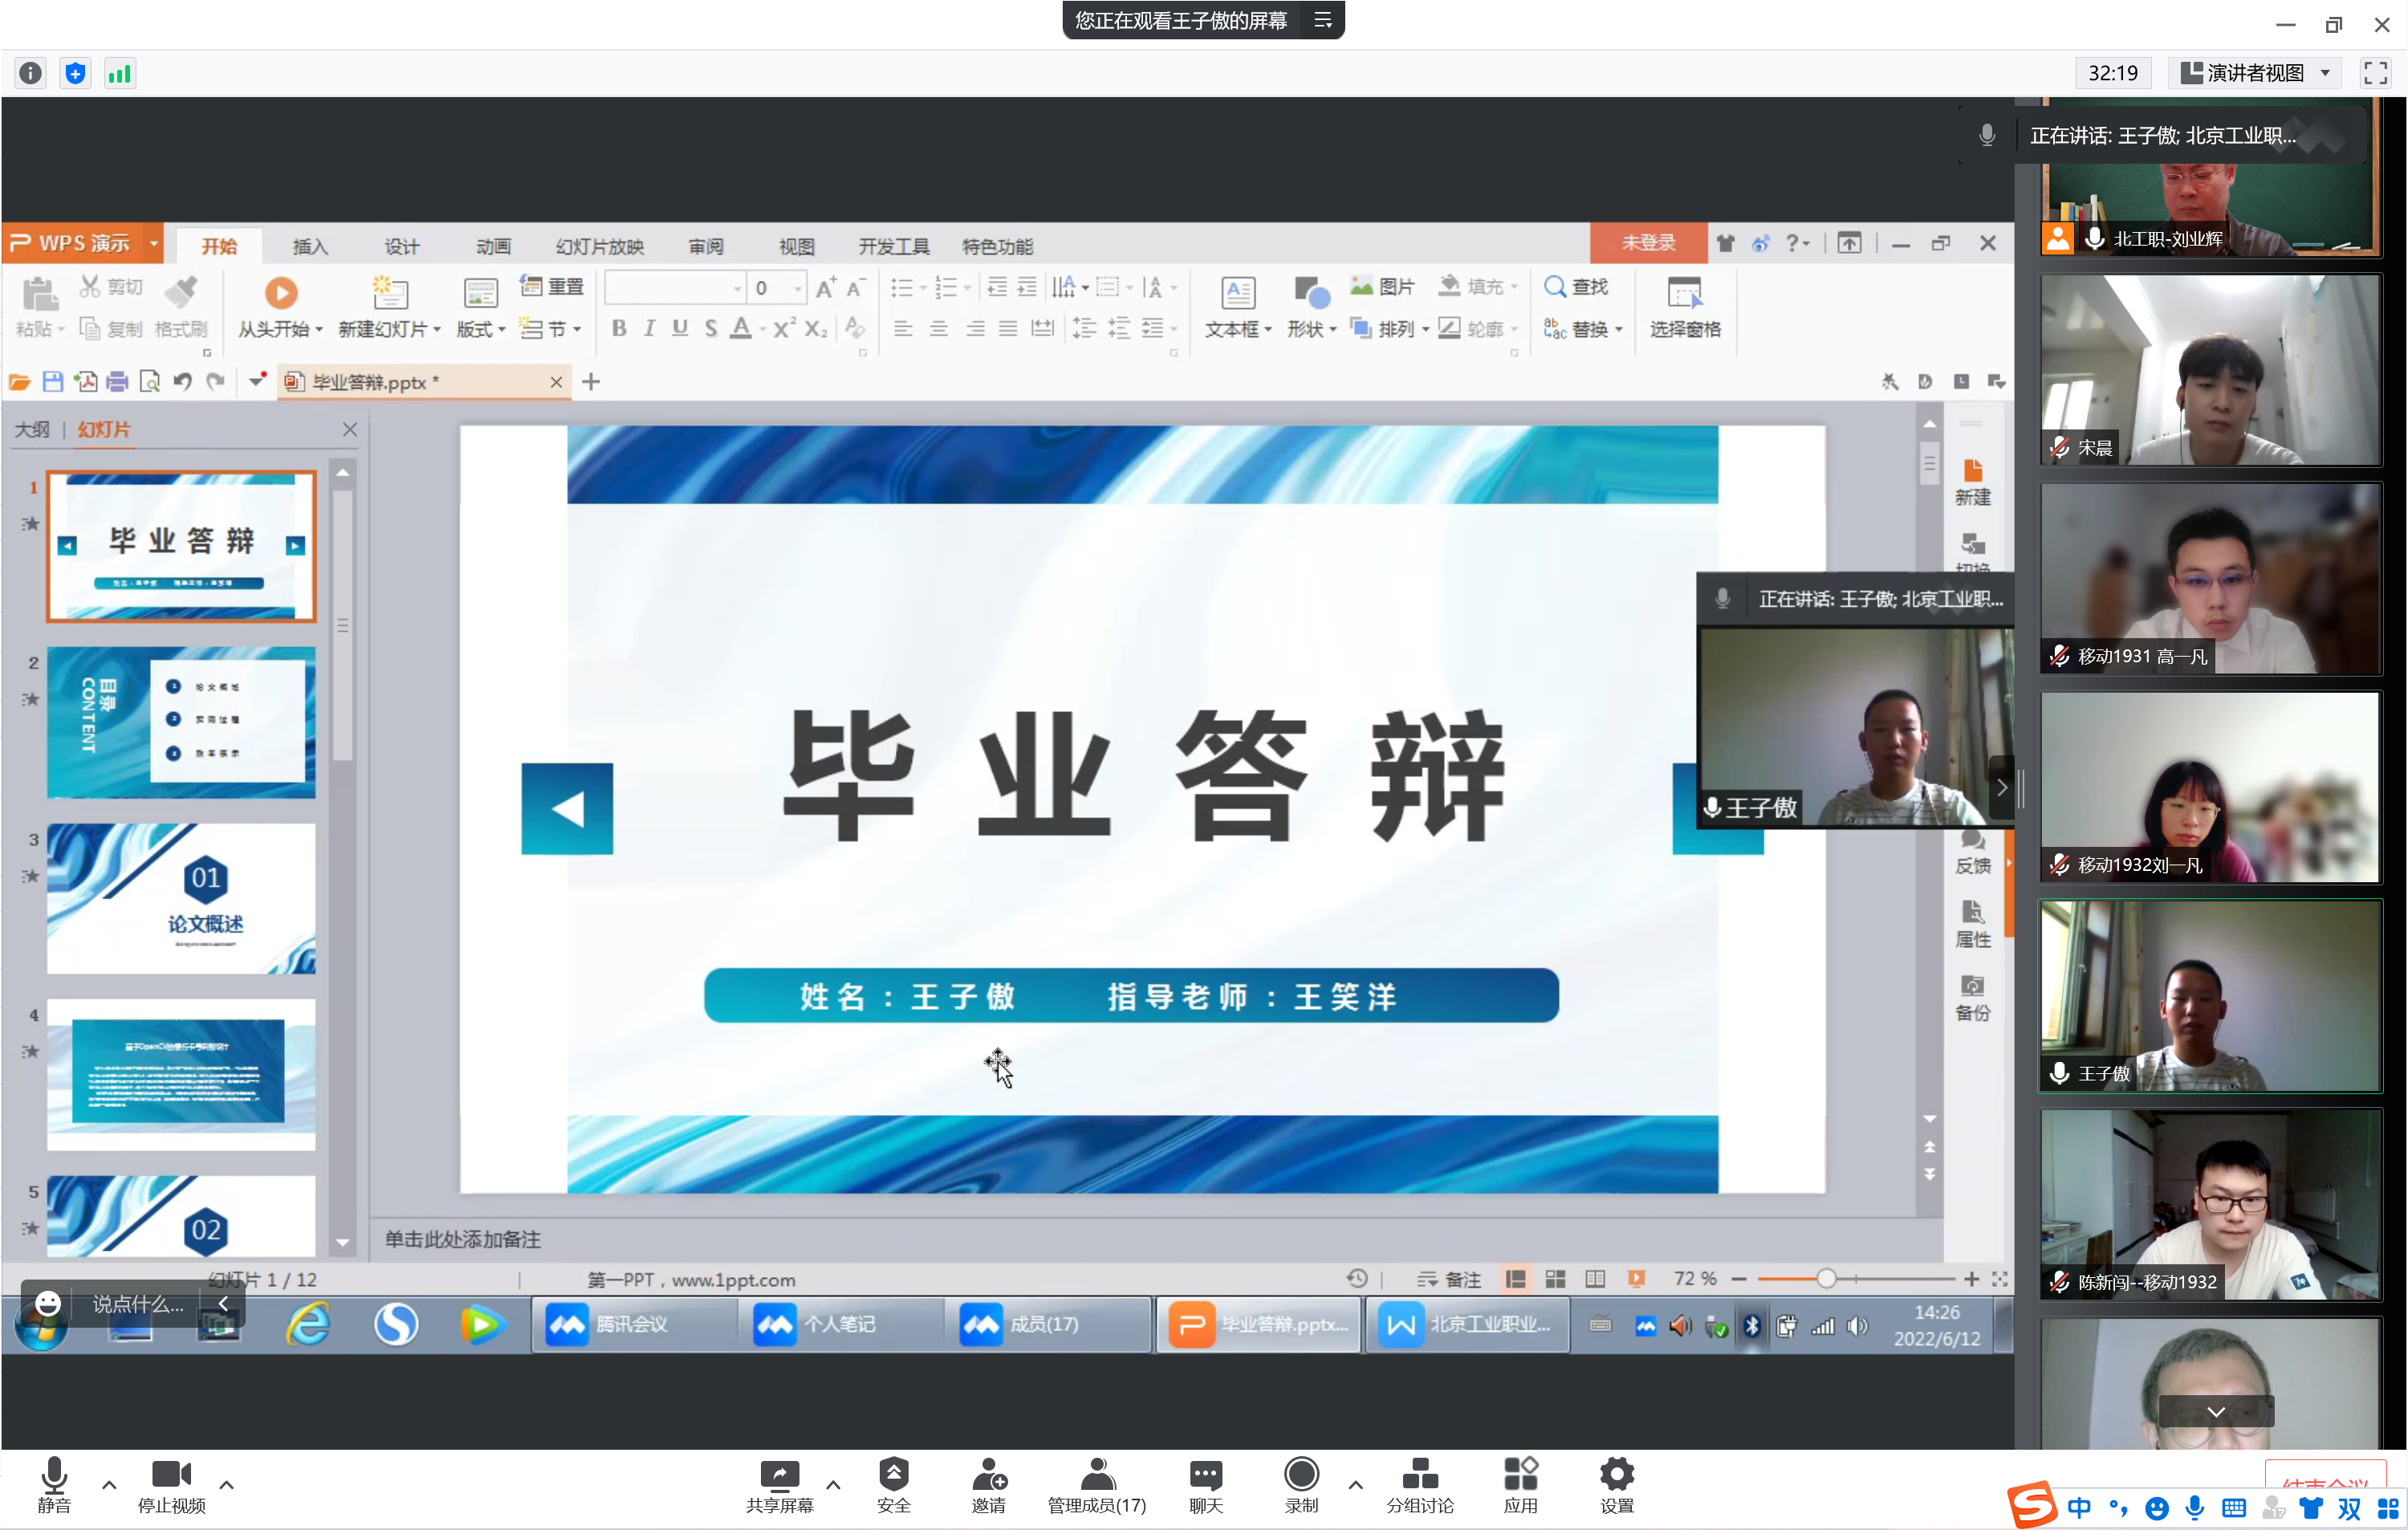Click the undo arrow icon
This screenshot has height=1530, width=2408.
click(x=182, y=381)
